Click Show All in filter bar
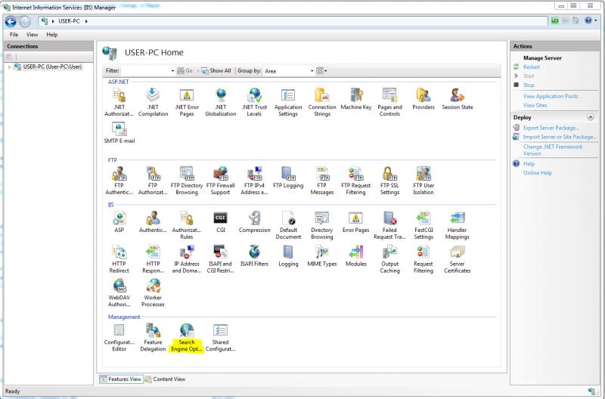This screenshot has width=605, height=399. pos(216,70)
